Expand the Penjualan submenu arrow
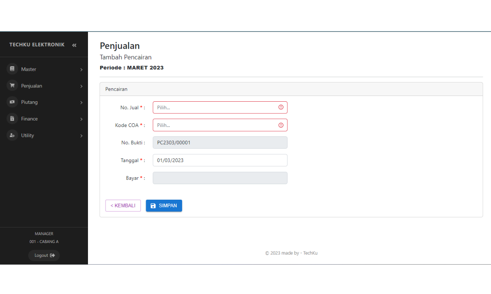This screenshot has width=491, height=294. point(81,86)
